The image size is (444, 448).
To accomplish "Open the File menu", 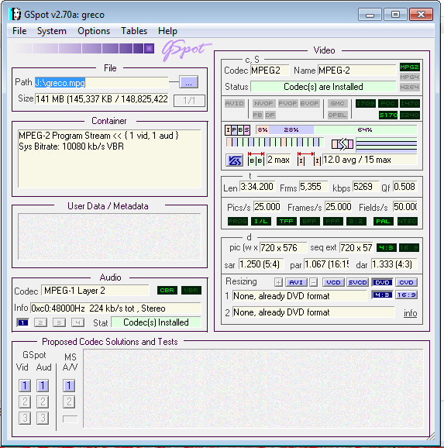I will 19,31.
